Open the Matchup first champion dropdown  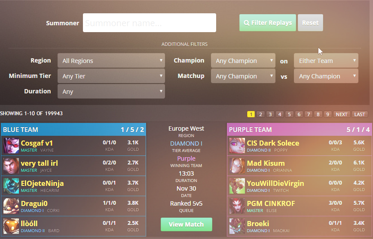(x=243, y=76)
